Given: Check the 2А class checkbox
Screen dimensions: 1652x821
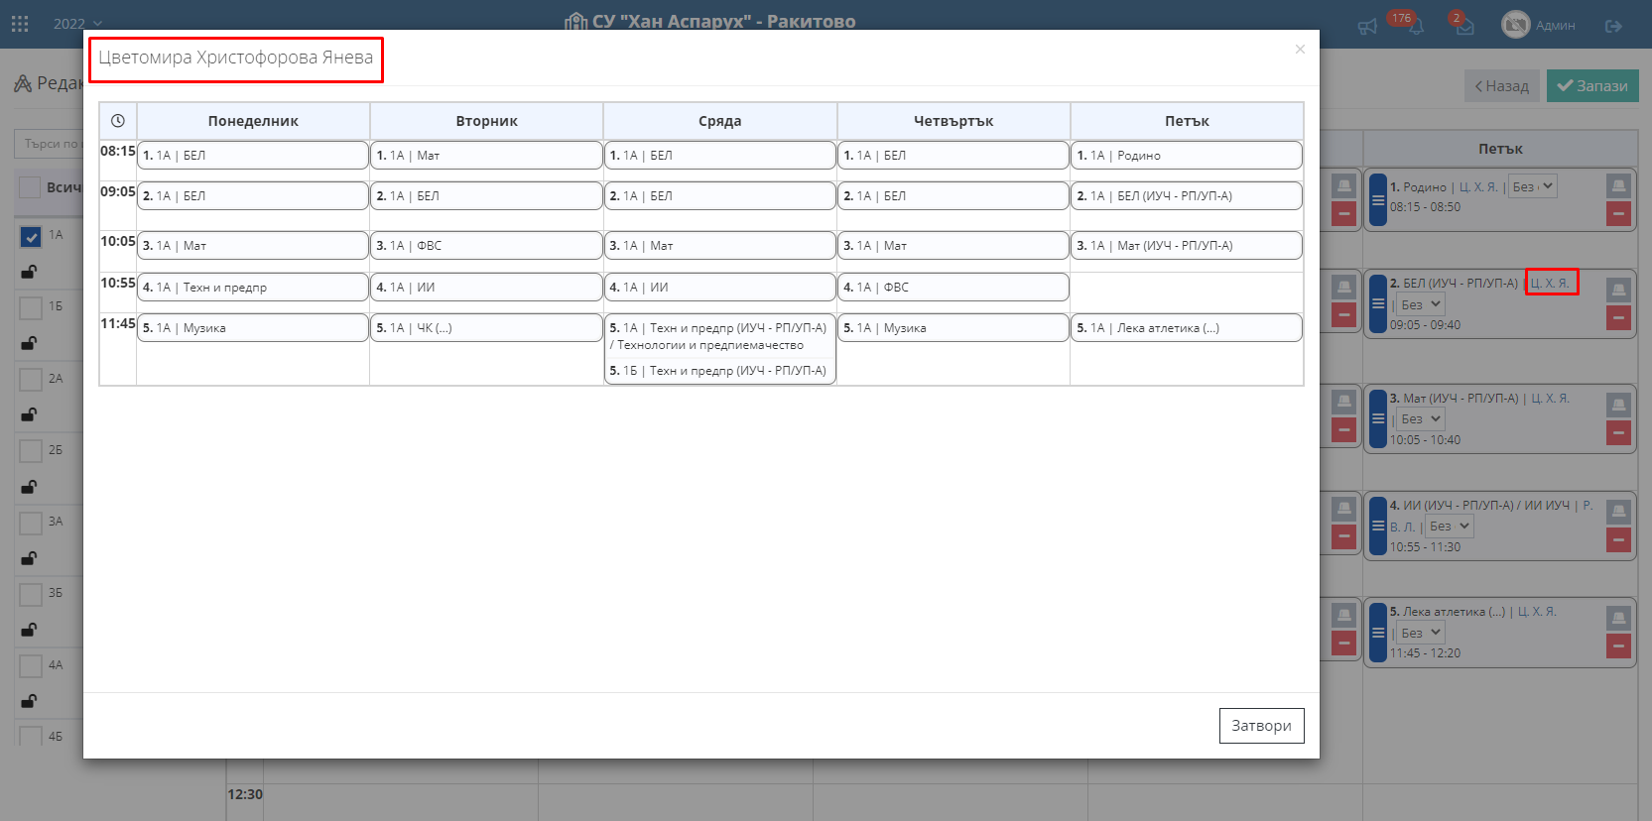Looking at the screenshot, I should click(31, 379).
